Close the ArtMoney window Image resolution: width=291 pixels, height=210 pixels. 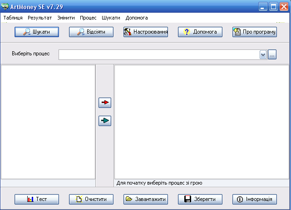(284, 7)
